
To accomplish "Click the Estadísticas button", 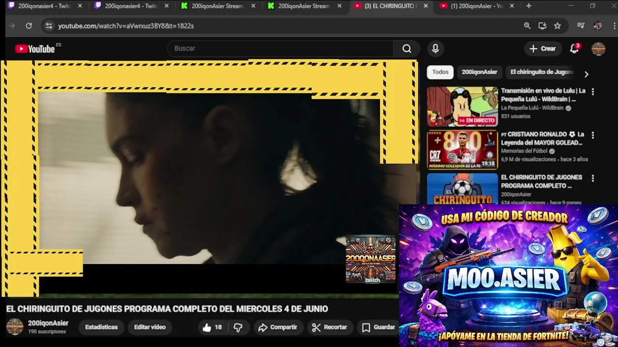I will (101, 327).
